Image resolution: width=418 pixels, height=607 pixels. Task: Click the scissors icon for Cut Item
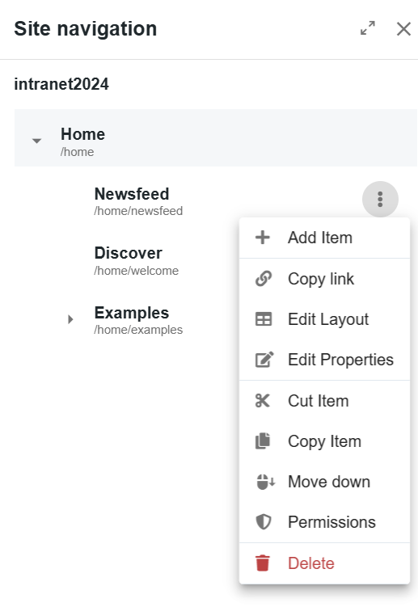click(x=263, y=401)
